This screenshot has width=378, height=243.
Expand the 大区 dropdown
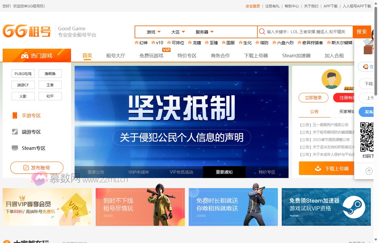tap(178, 32)
